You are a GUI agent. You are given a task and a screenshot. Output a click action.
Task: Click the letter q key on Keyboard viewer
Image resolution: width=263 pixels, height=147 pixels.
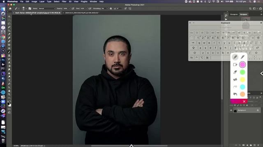pyautogui.click(x=199, y=43)
